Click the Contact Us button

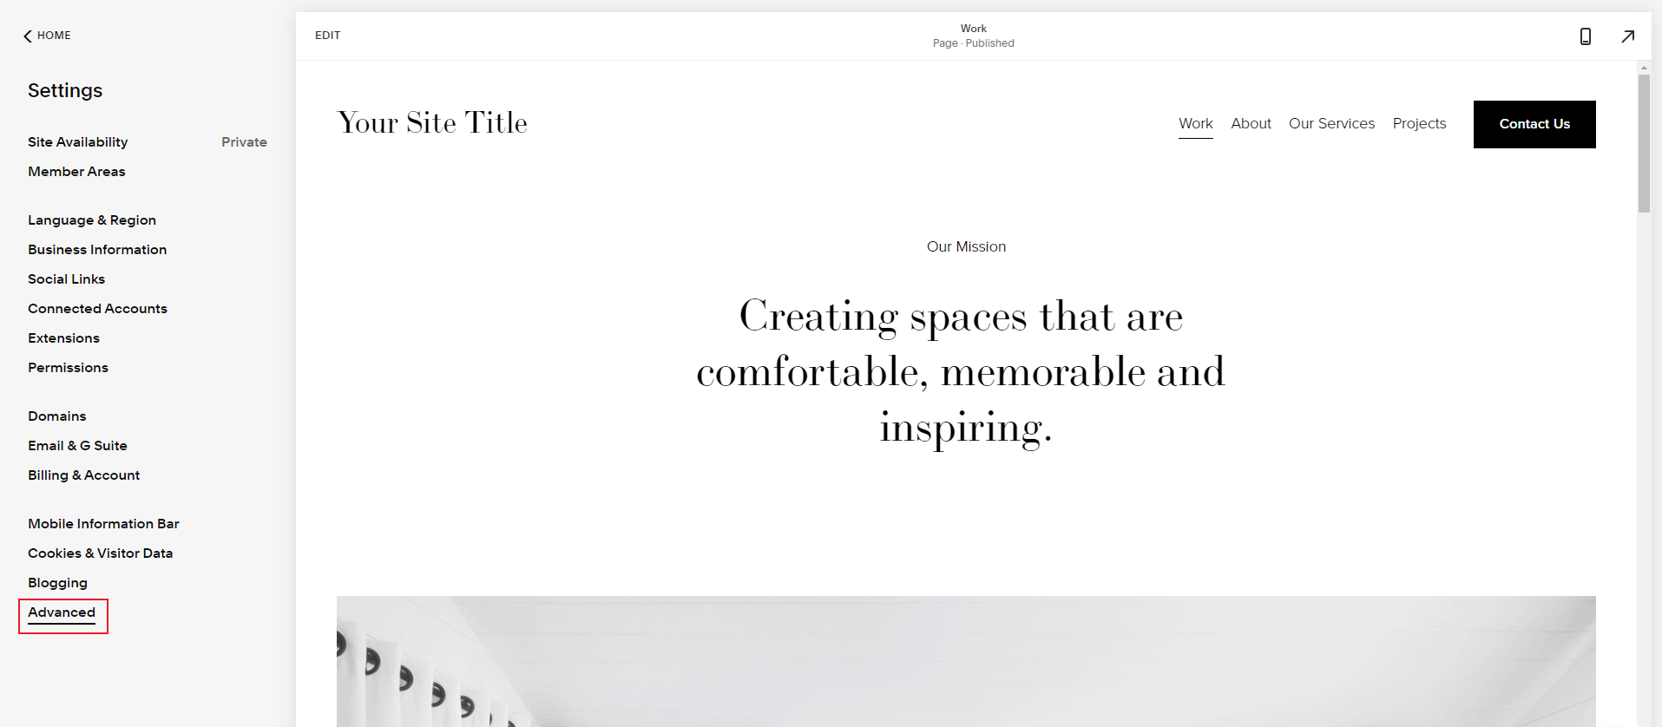click(x=1534, y=124)
